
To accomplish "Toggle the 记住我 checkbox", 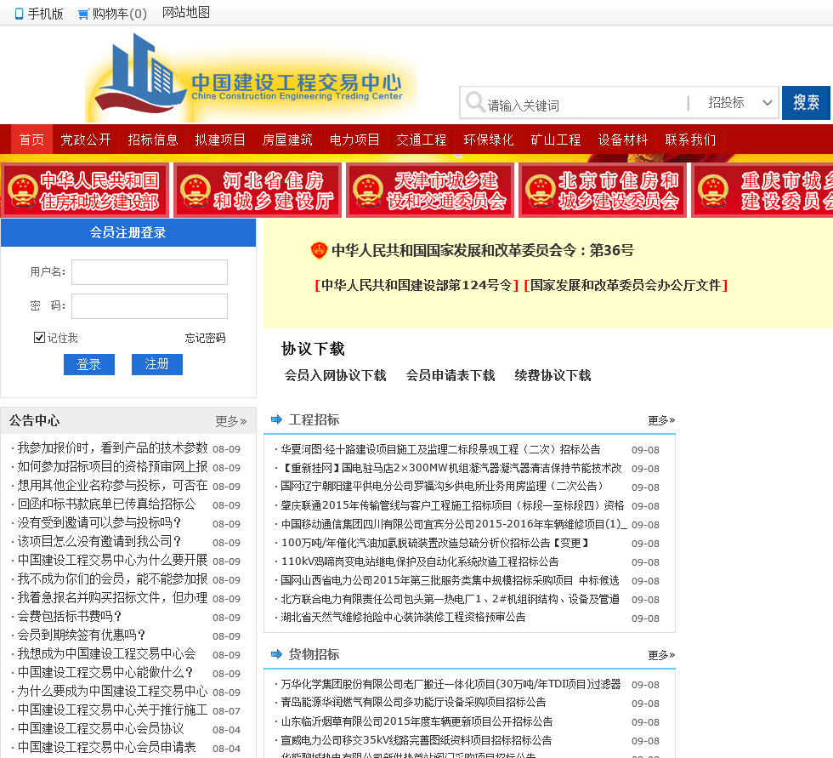I will (x=39, y=338).
